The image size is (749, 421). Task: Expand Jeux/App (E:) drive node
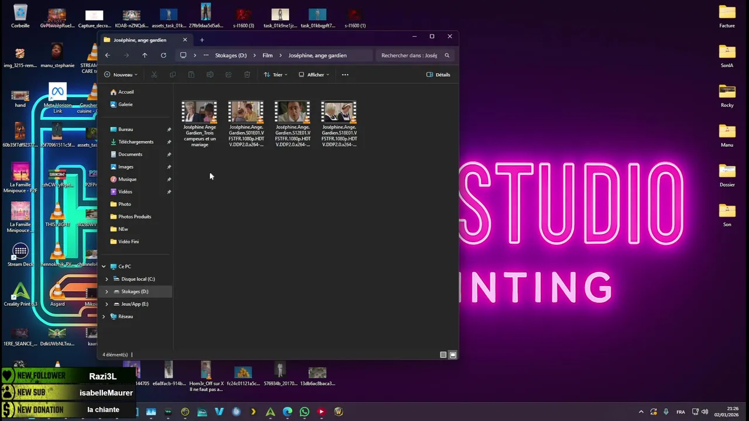point(106,304)
